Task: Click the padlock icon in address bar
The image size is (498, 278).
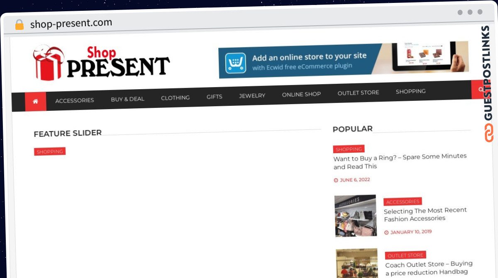Action: point(20,25)
